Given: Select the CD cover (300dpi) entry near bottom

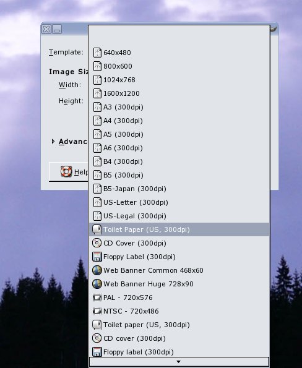Looking at the screenshot, I should coord(179,338).
